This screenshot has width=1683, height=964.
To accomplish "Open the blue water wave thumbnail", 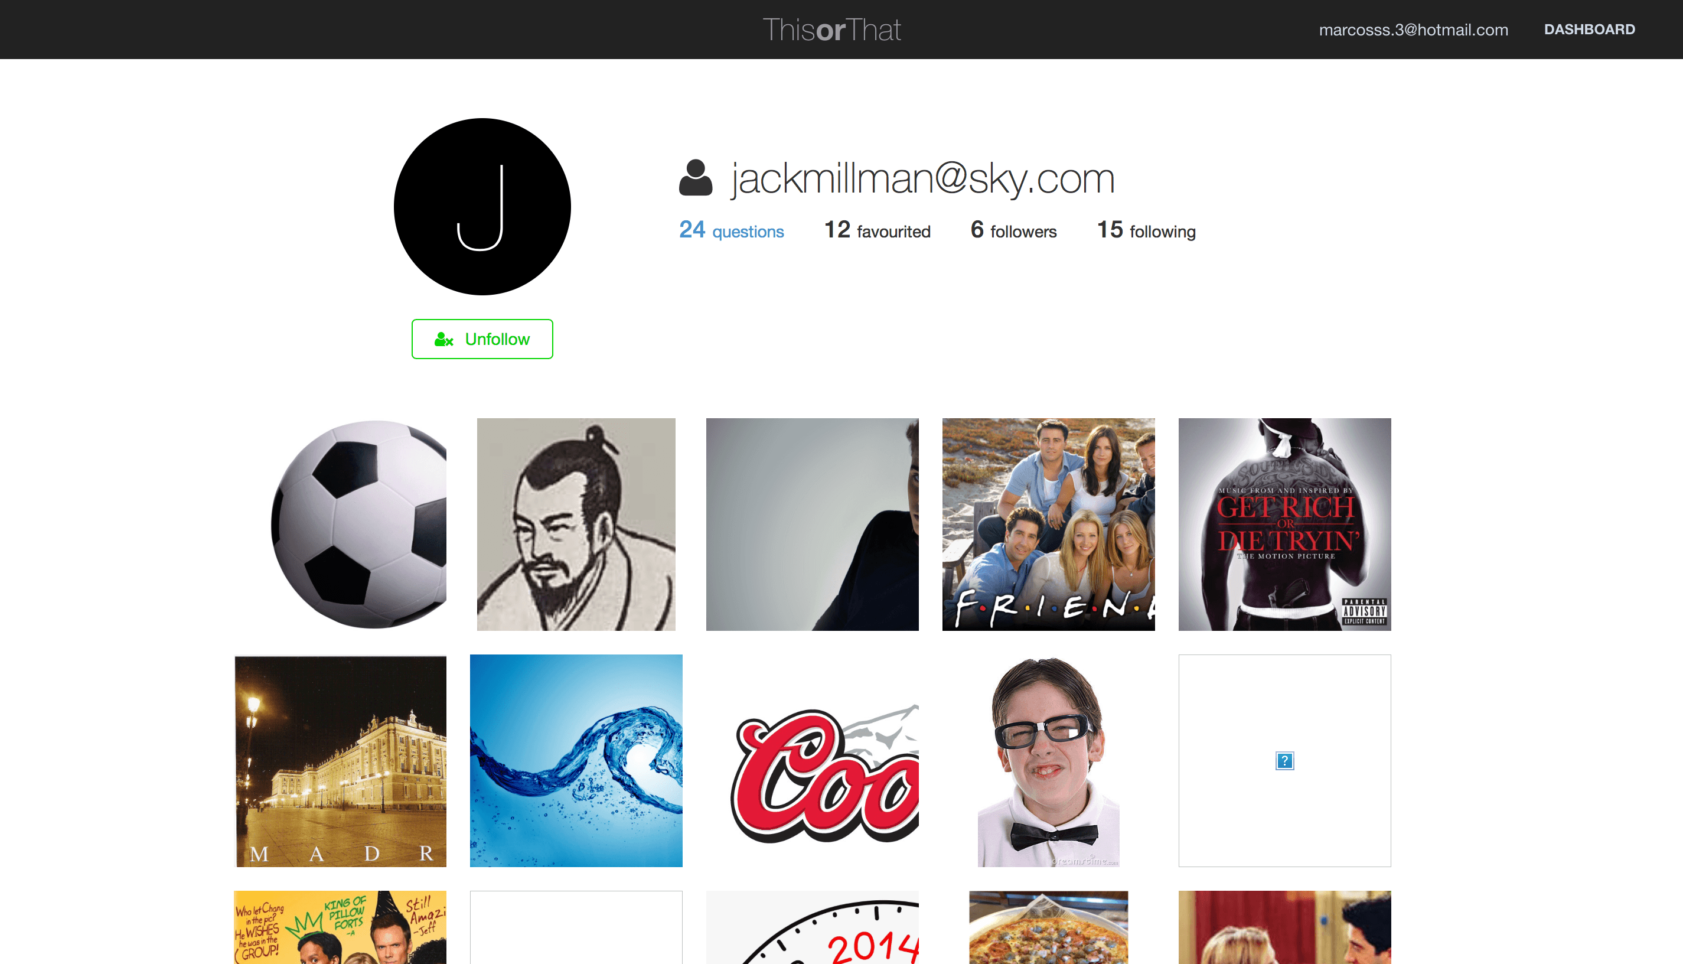I will 576,761.
